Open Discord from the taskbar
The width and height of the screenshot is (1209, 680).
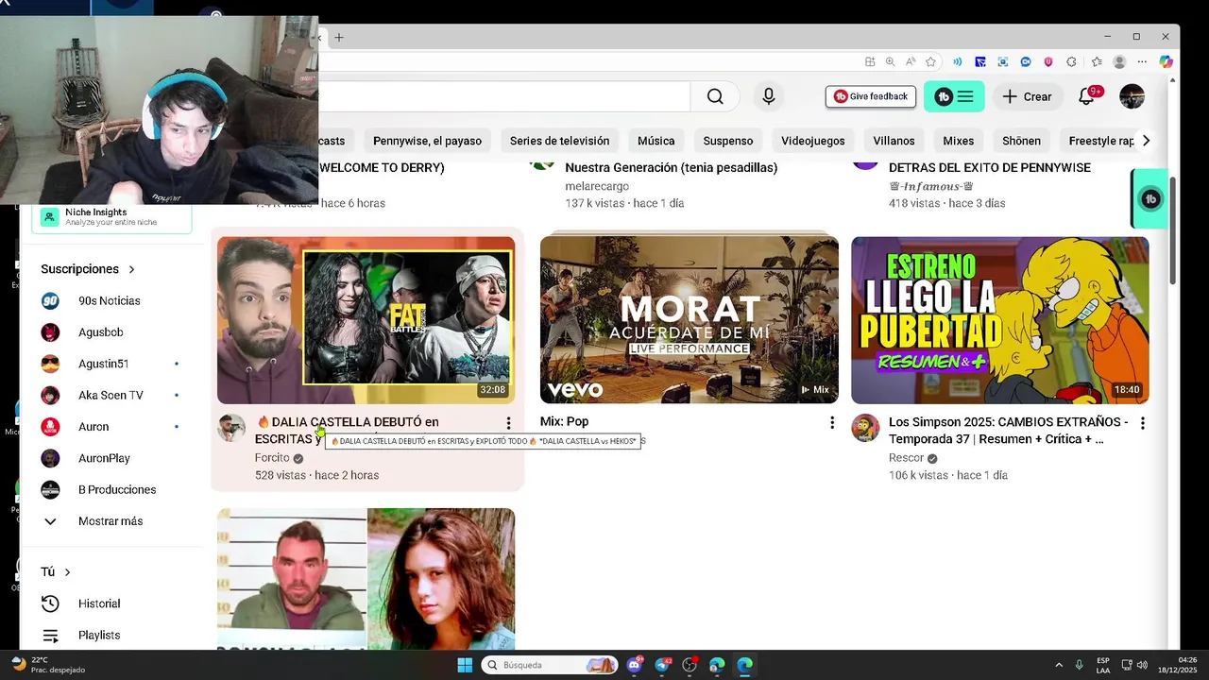[x=634, y=665]
